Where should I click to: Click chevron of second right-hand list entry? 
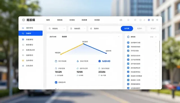tap(156, 47)
